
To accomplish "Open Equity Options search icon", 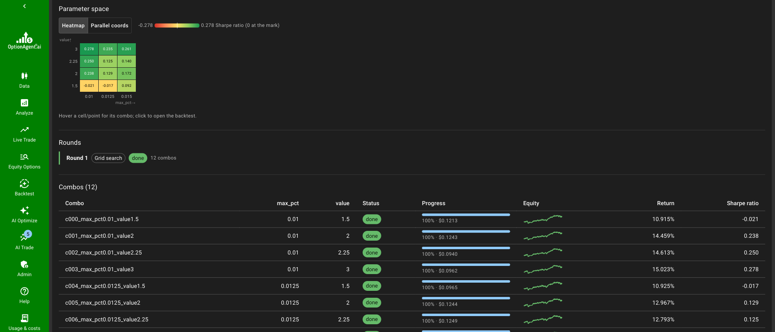I will [x=24, y=157].
